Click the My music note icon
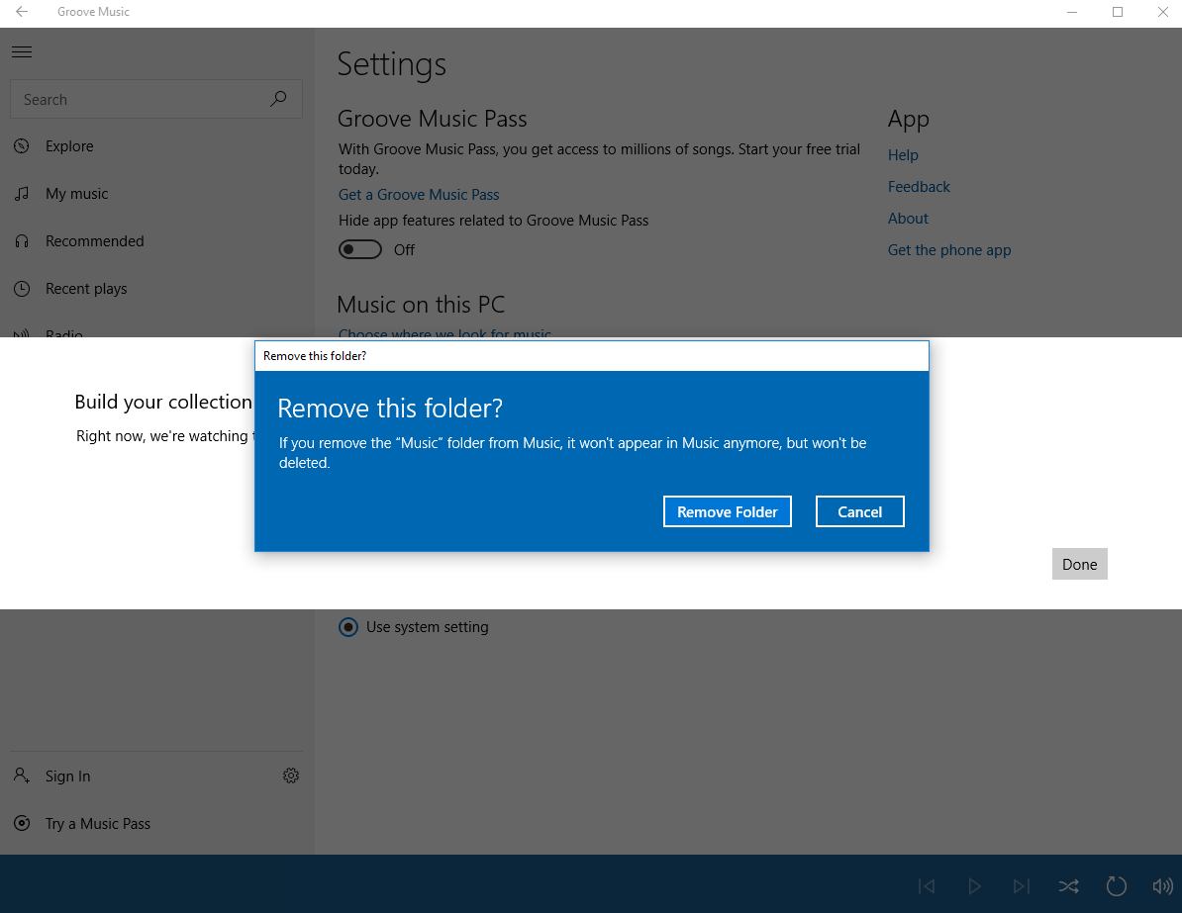This screenshot has width=1182, height=913. pyautogui.click(x=22, y=194)
